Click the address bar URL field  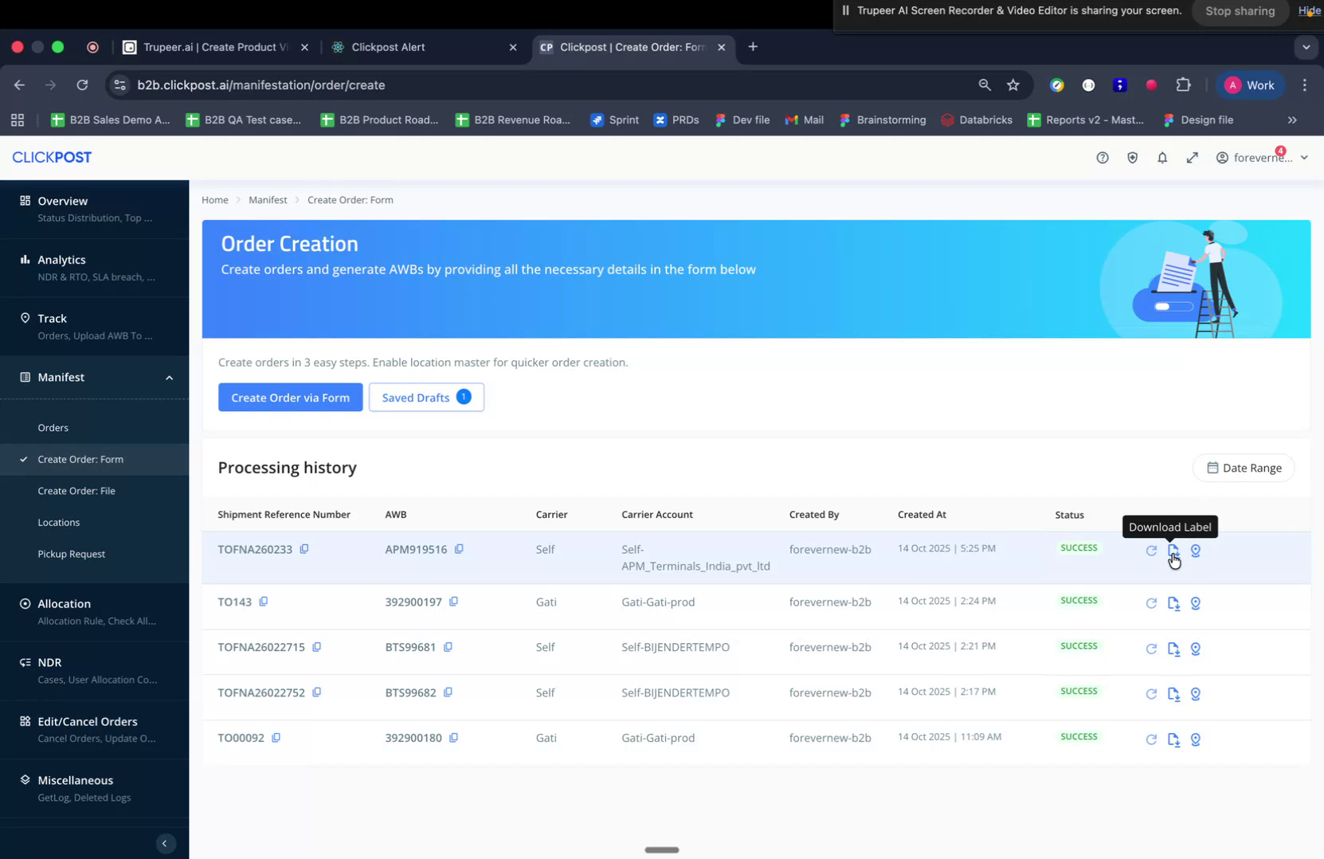pos(263,84)
